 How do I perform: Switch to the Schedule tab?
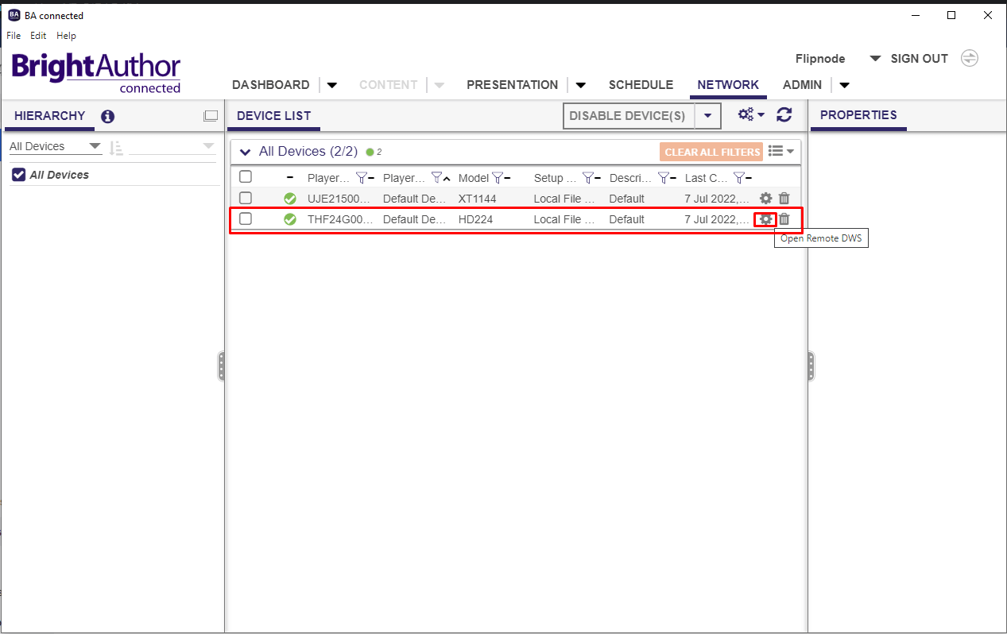tap(641, 85)
